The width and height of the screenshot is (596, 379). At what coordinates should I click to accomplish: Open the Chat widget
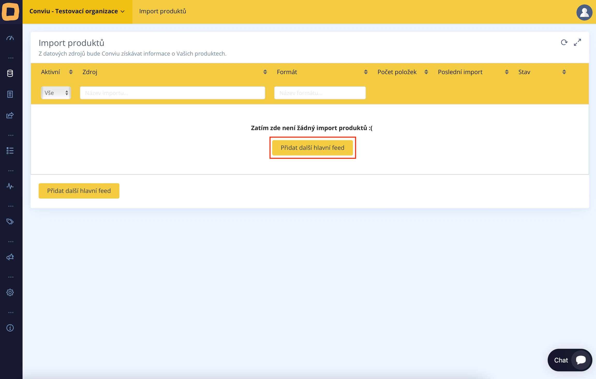click(x=570, y=360)
